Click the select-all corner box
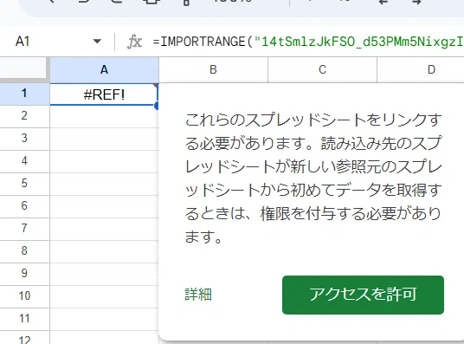This screenshot has width=464, height=344. [x=23, y=68]
